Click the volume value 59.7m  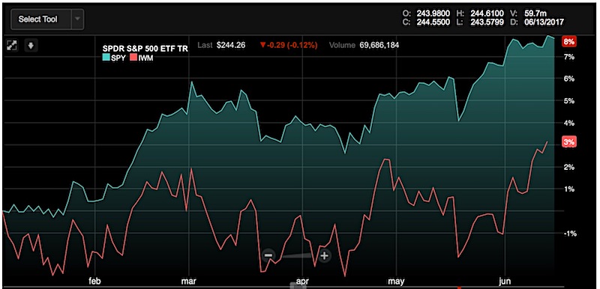tap(535, 13)
